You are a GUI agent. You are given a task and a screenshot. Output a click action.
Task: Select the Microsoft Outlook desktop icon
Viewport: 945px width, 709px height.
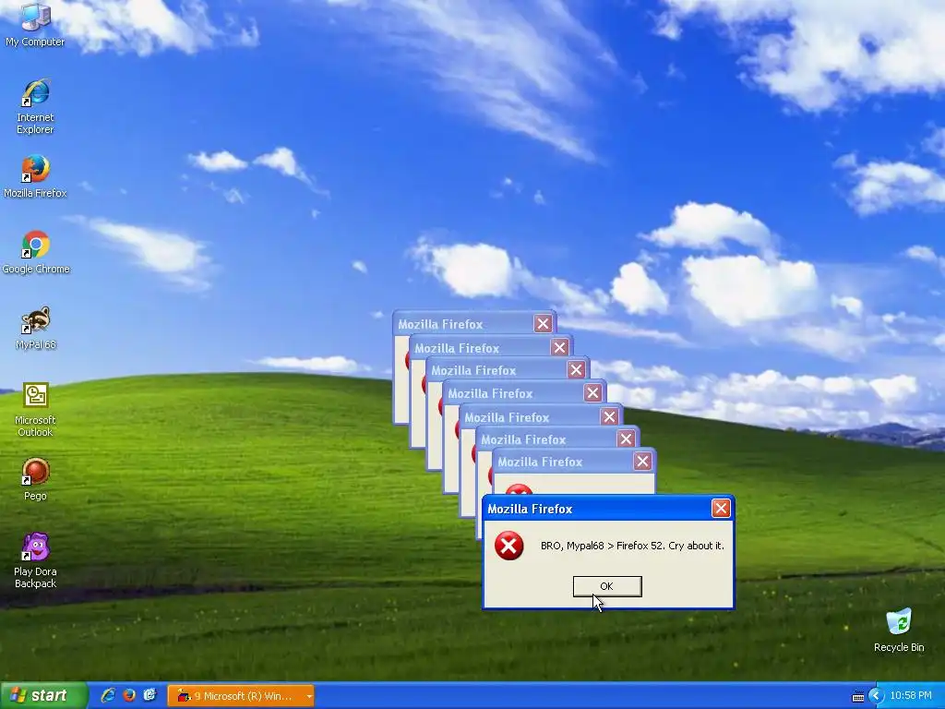click(35, 409)
